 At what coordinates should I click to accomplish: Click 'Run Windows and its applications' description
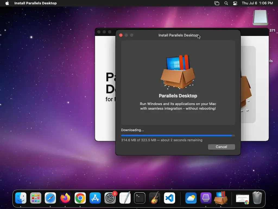[x=178, y=106]
